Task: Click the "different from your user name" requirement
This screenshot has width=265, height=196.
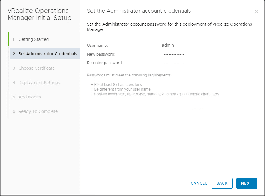Action: pos(122,89)
